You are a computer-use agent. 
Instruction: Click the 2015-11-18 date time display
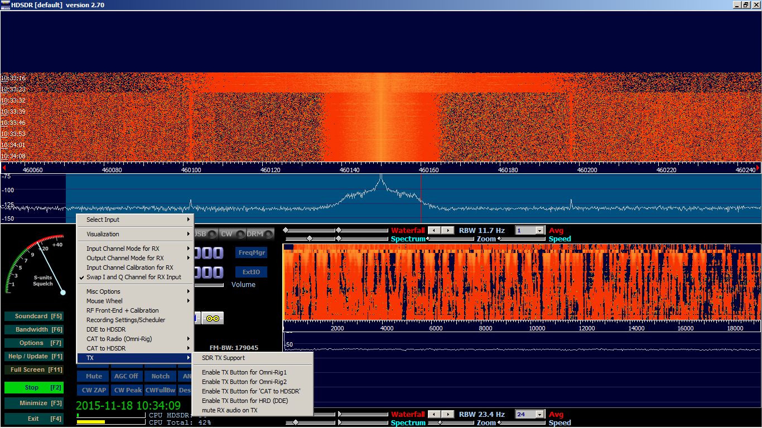128,406
